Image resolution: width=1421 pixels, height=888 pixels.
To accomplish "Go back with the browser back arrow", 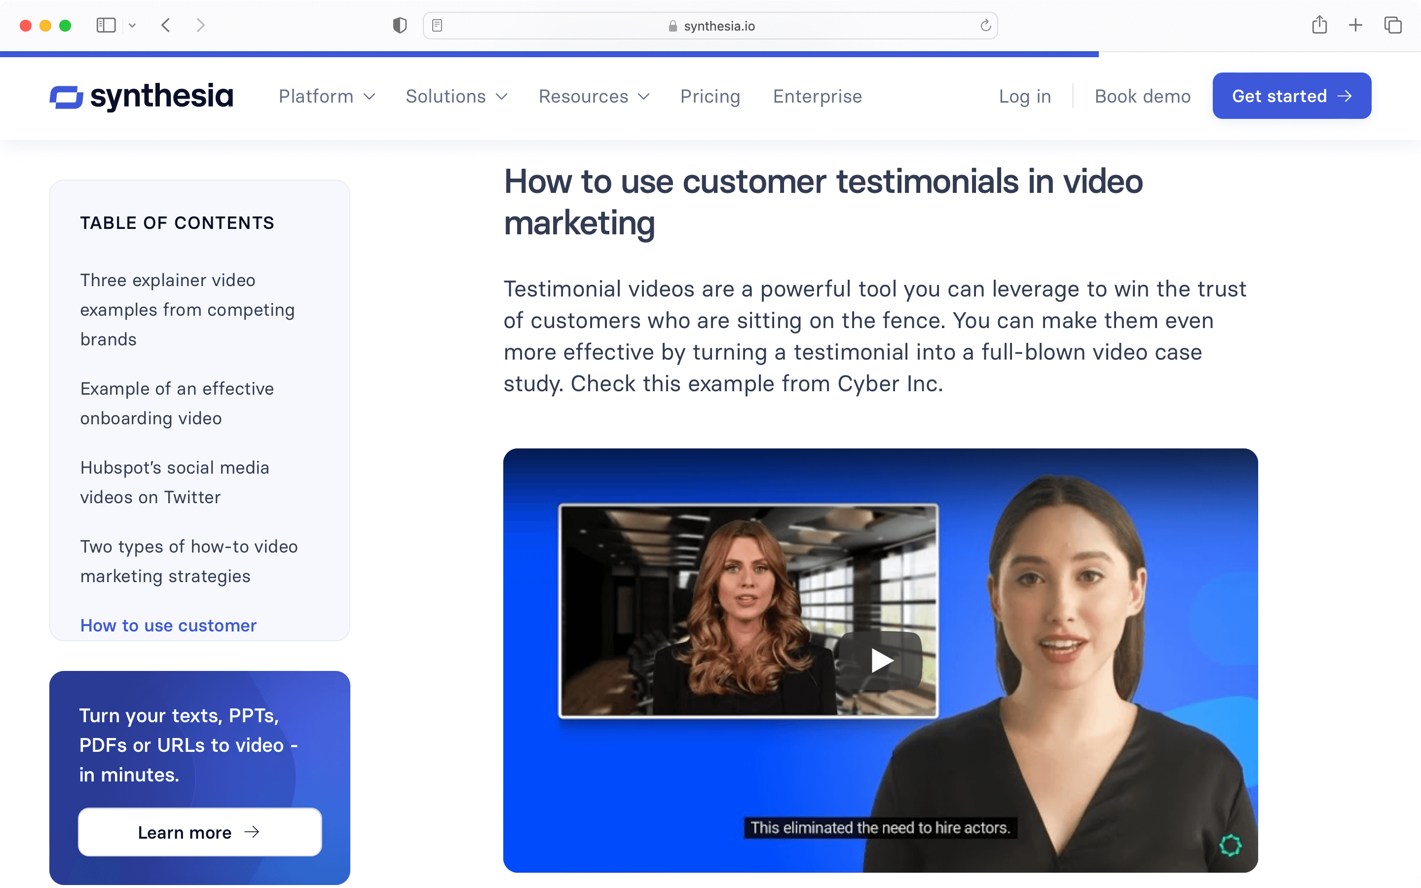I will (x=166, y=25).
